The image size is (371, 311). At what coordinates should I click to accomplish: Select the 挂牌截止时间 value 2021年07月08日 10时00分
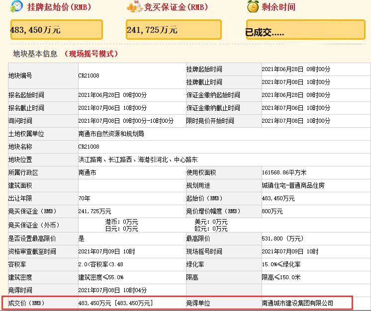(x=296, y=82)
